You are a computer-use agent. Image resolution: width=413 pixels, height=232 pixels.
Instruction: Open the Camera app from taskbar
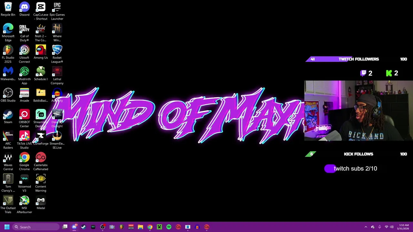[x=112, y=227]
